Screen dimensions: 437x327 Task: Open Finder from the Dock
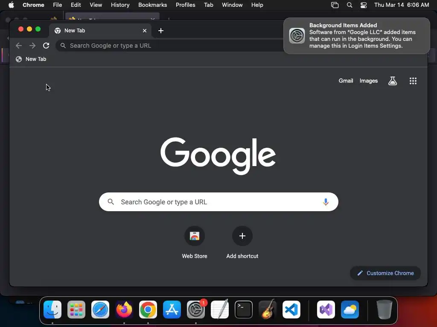(52, 310)
